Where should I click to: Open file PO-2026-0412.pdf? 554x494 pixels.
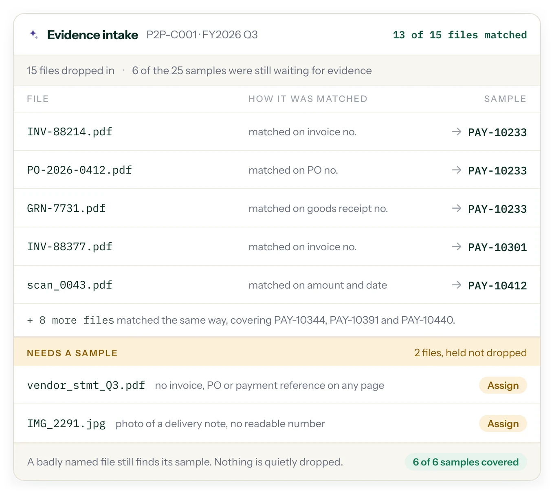tap(79, 170)
